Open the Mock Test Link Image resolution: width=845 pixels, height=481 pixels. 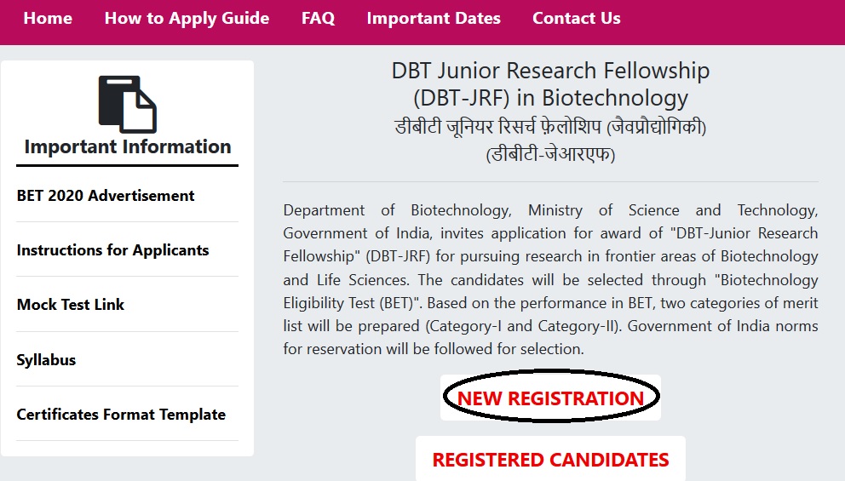pos(71,305)
